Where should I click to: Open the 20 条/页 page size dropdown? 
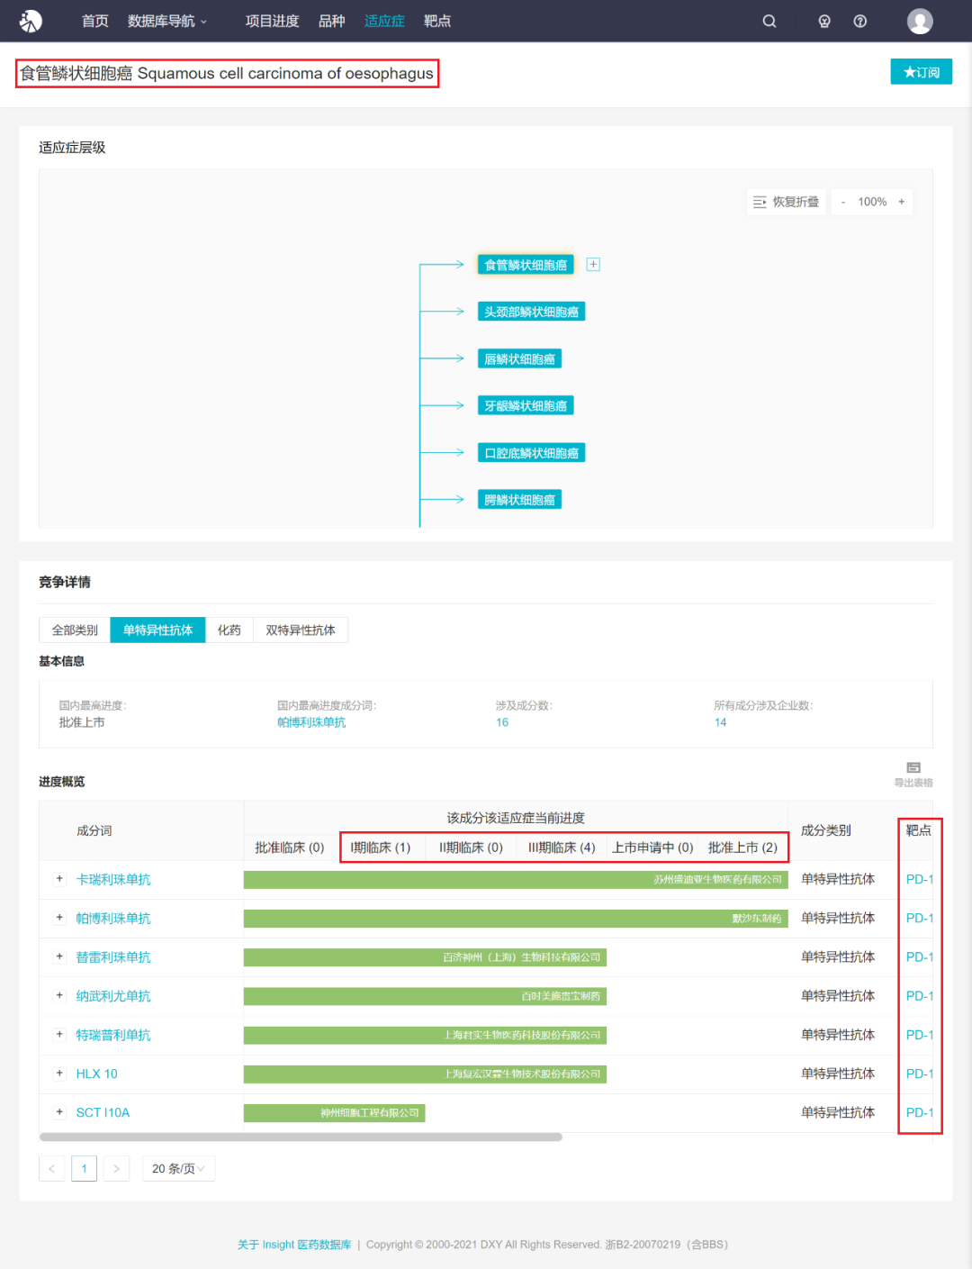(x=178, y=1168)
